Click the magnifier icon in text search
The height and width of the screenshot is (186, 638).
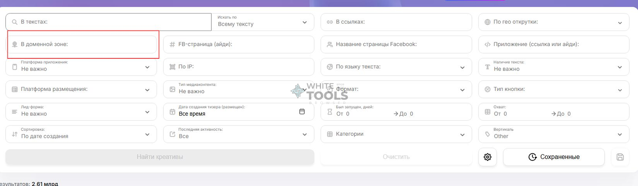(15, 22)
